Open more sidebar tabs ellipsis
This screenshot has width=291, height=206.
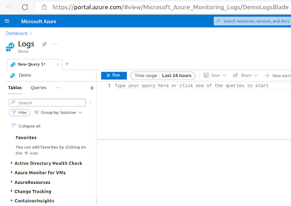[x=59, y=88]
